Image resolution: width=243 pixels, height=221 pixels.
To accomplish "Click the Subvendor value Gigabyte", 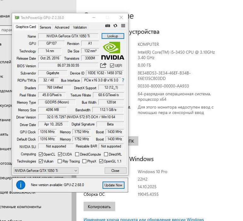I will (x=53, y=73).
